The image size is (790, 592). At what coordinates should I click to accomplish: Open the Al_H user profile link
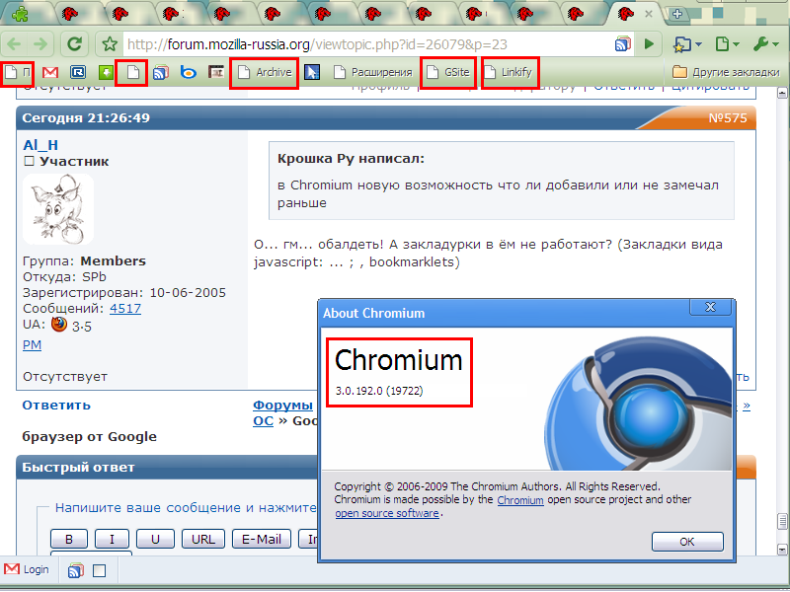(40, 145)
